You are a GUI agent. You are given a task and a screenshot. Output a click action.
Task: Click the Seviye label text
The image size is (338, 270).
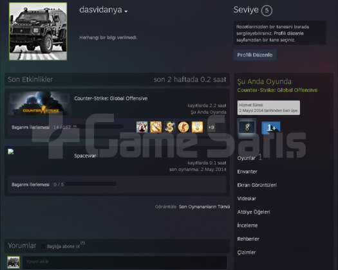246,10
